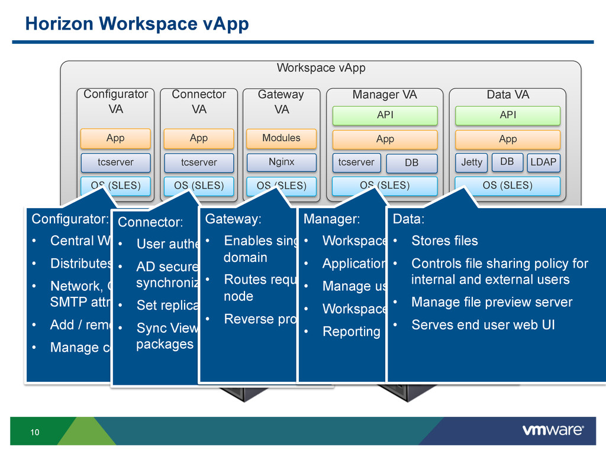This screenshot has width=606, height=454.
Task: Select the Configurator VA heading
Action: pyautogui.click(x=115, y=102)
